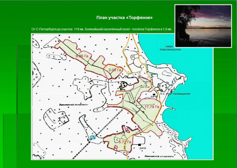Click the black house symbol labeled дача center
The image size is (237, 168).
click(x=154, y=94)
